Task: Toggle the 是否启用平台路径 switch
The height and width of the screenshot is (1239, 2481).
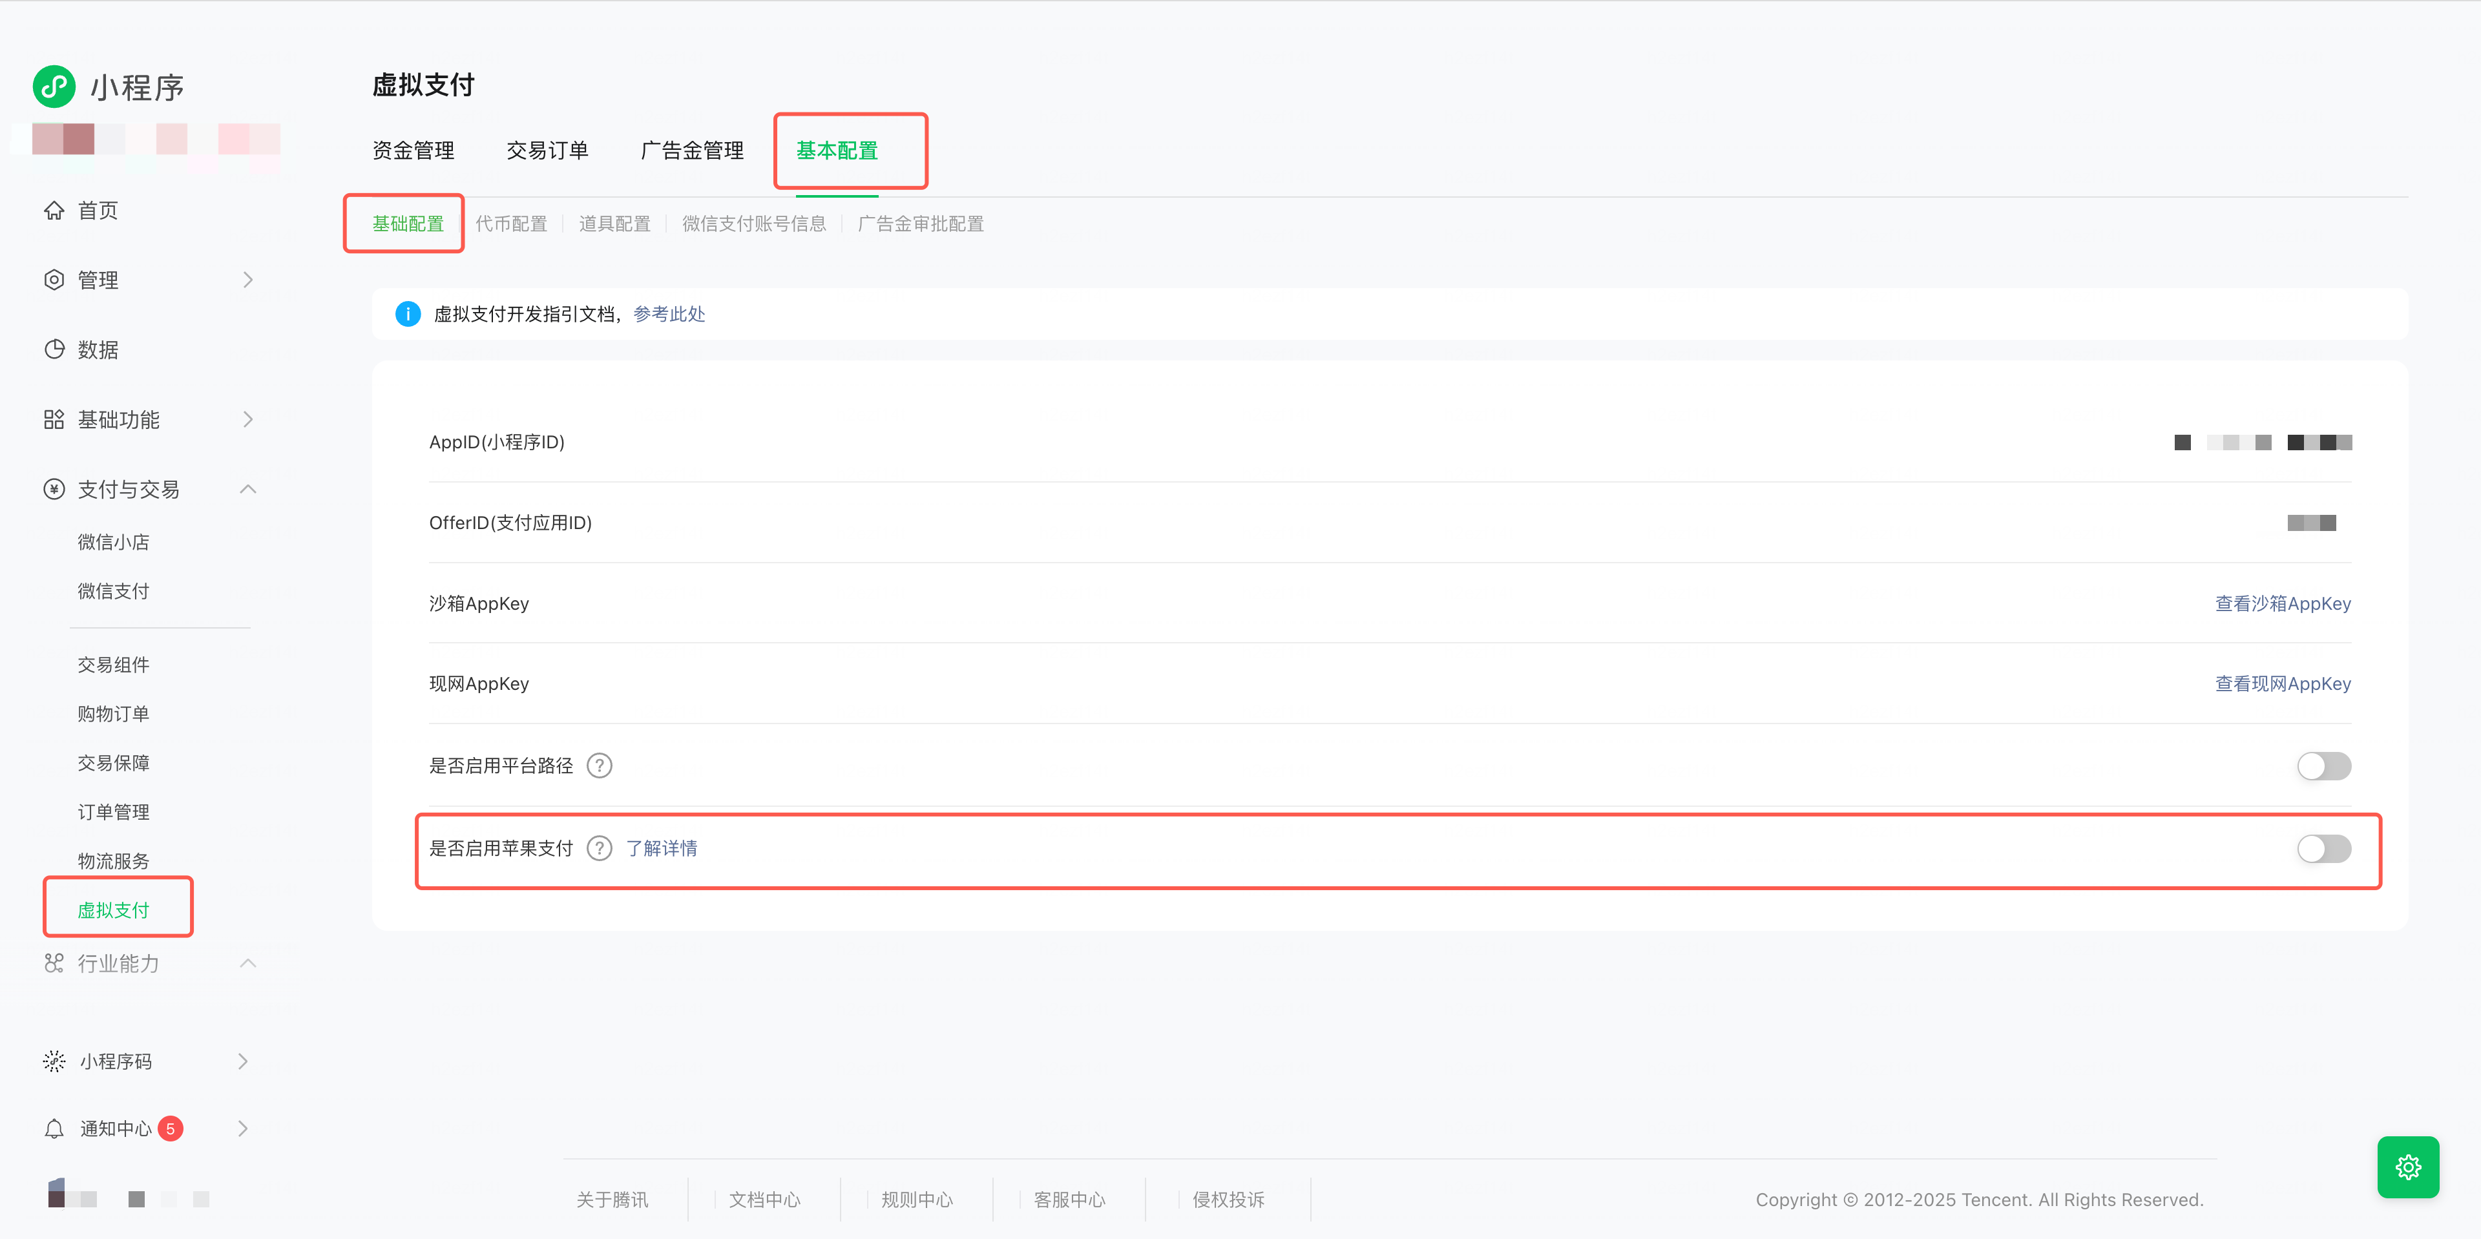Action: coord(2323,766)
